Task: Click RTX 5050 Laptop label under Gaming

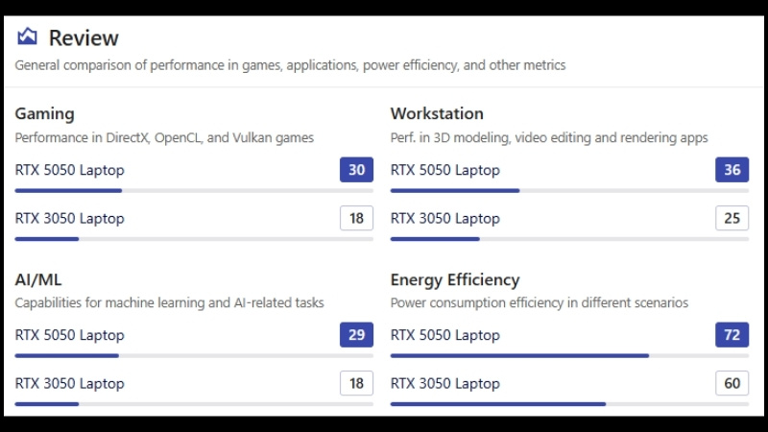Action: [x=69, y=170]
